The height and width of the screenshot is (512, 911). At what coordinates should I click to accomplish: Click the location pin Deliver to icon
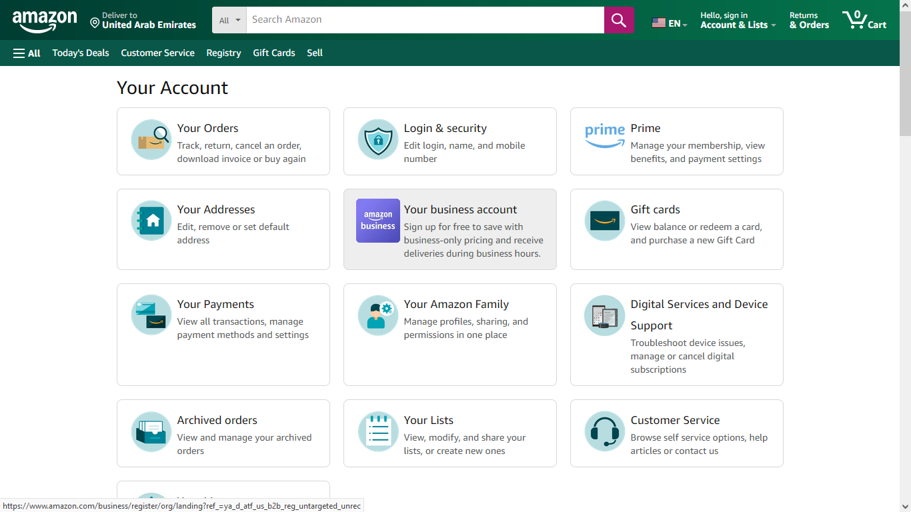pyautogui.click(x=95, y=23)
